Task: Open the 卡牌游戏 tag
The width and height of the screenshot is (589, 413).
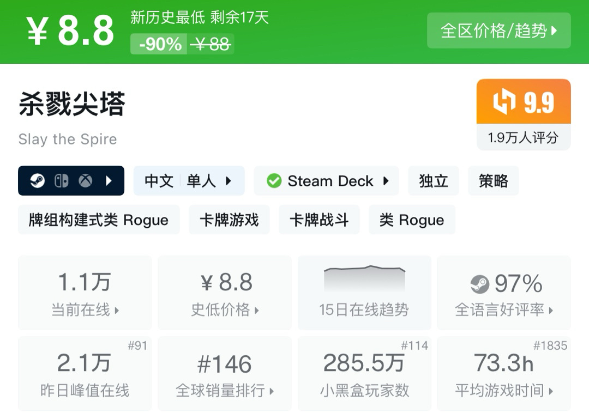Action: click(229, 220)
